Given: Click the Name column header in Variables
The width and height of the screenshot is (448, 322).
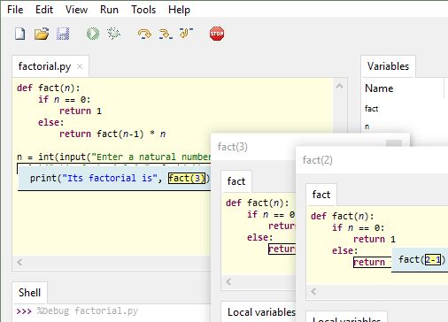Looking at the screenshot, I should click(379, 88).
